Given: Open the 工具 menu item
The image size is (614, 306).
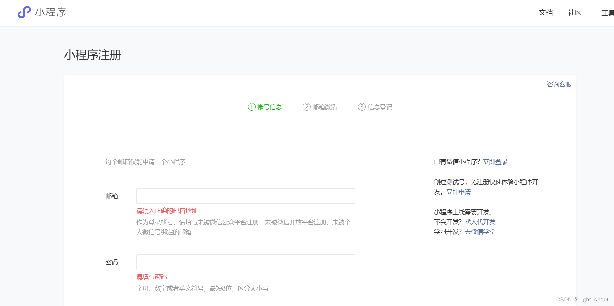Looking at the screenshot, I should (x=608, y=13).
